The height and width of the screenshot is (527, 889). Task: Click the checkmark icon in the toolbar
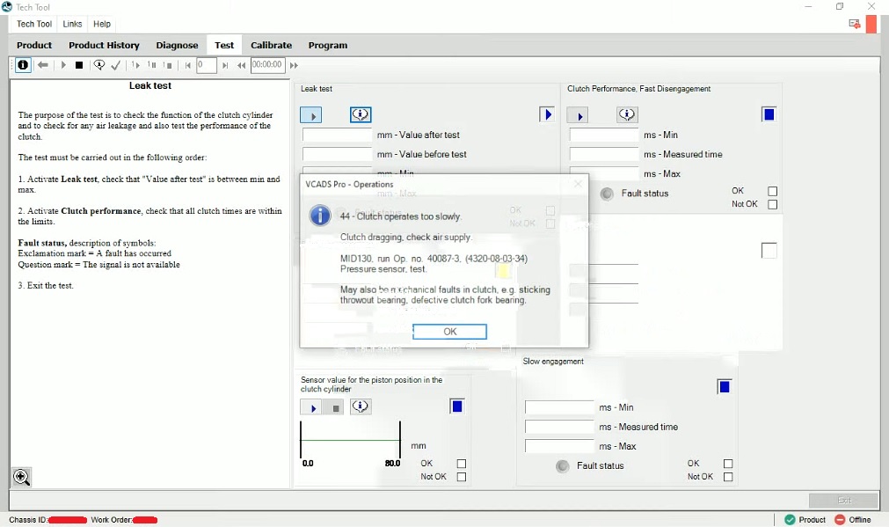pos(116,65)
